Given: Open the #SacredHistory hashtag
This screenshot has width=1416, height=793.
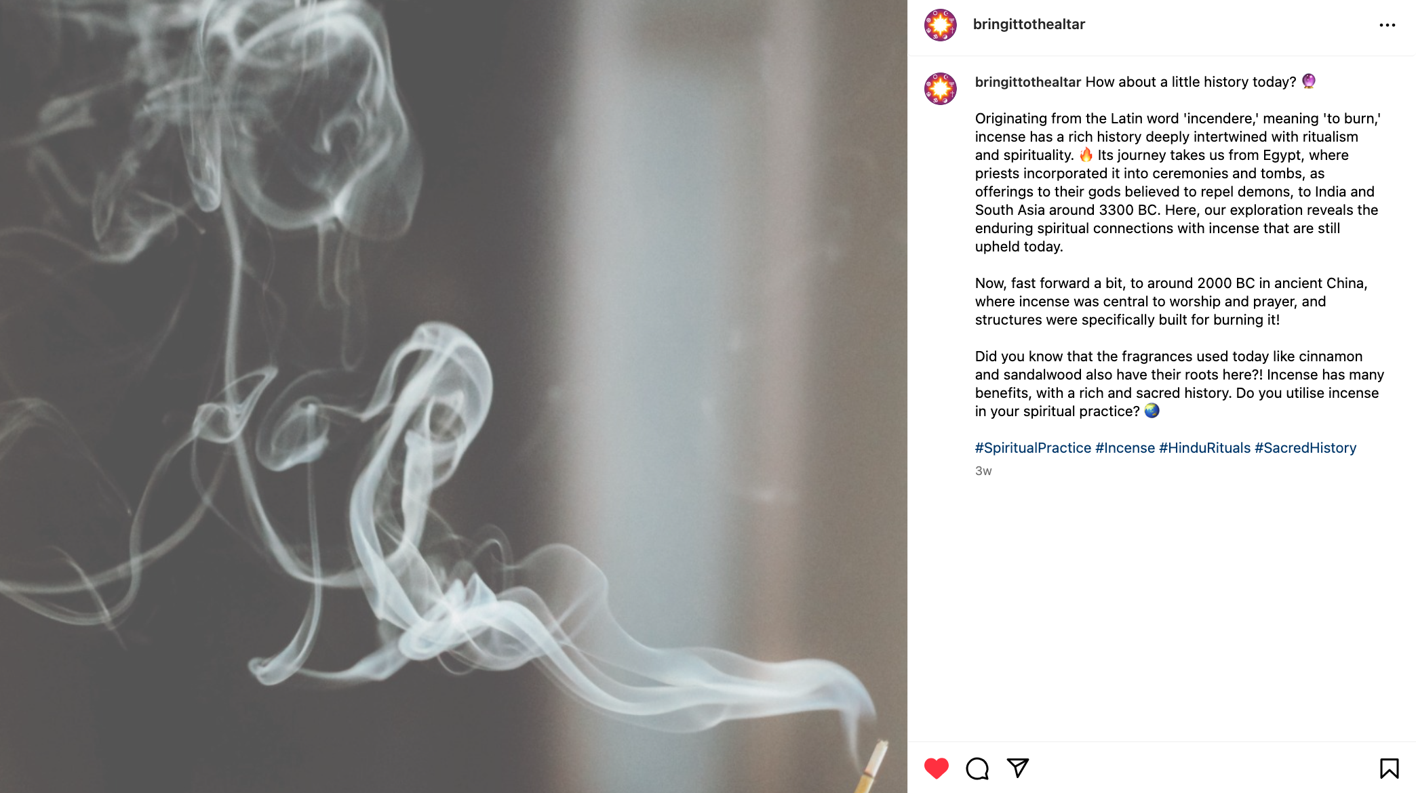Looking at the screenshot, I should point(1305,448).
